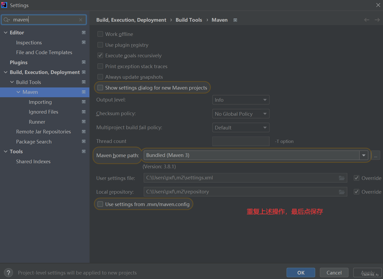Click project-level icon next to Plugins
This screenshot has height=279, width=383.
pyautogui.click(x=84, y=62)
